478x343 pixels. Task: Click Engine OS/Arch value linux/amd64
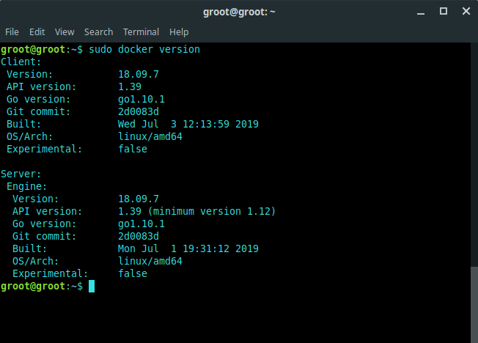click(150, 262)
